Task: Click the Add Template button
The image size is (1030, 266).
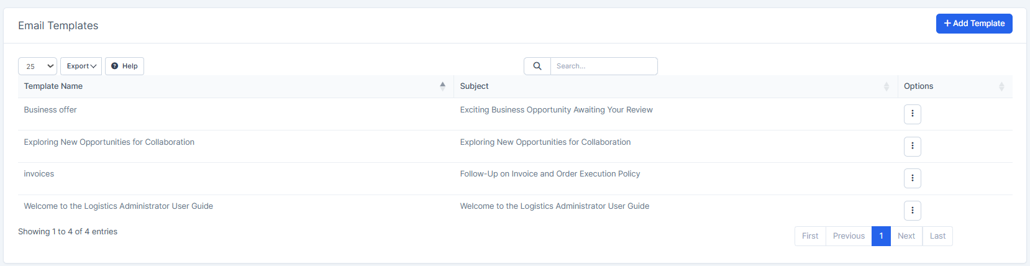Action: click(973, 24)
